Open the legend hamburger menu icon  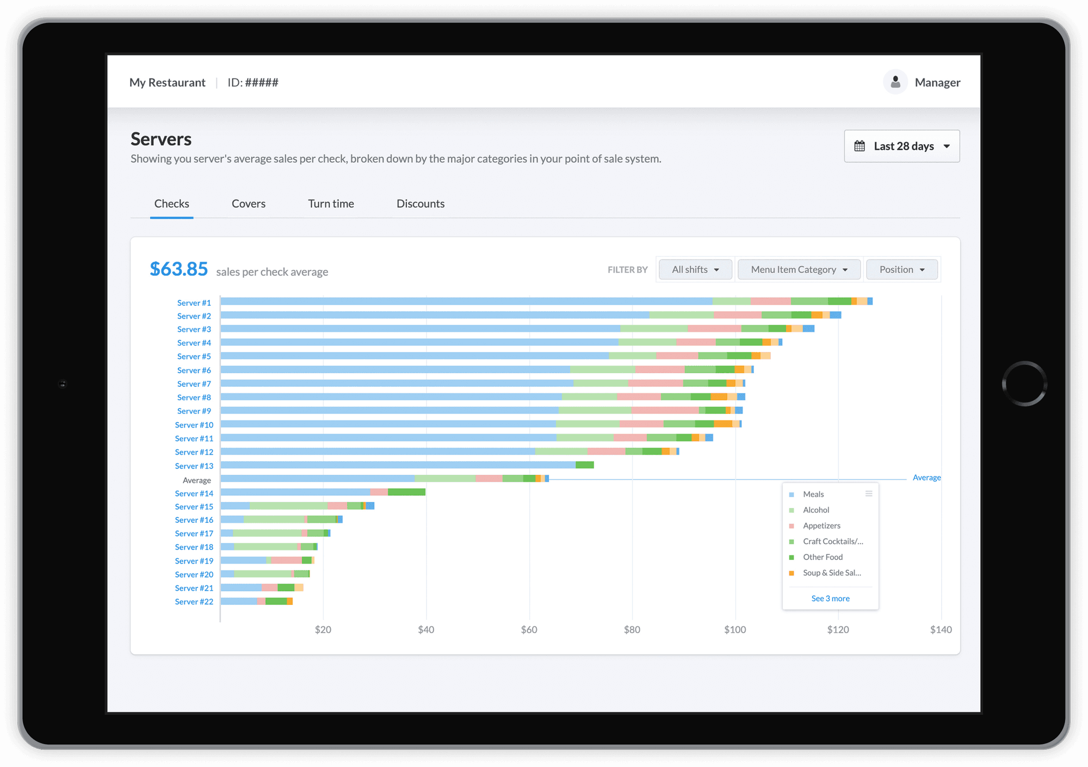coord(869,494)
